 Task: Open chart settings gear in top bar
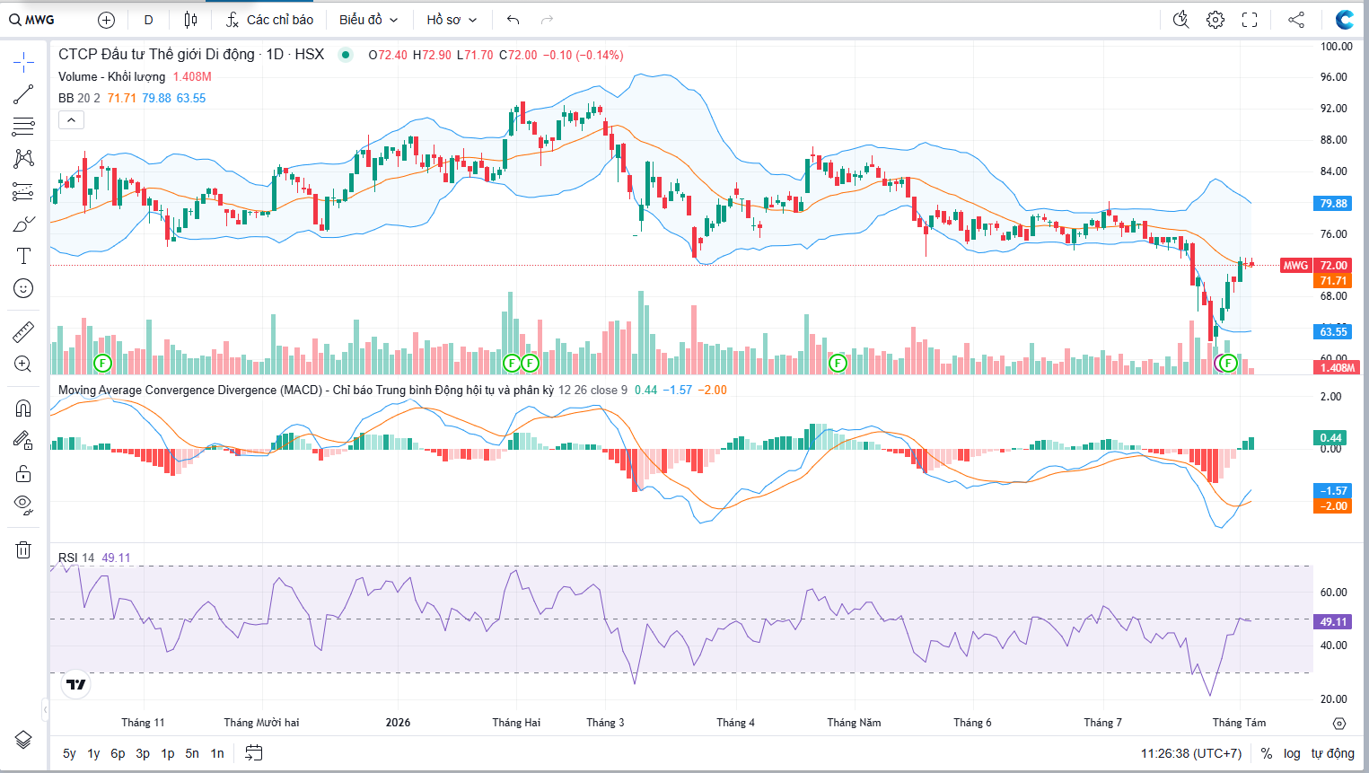pos(1215,20)
